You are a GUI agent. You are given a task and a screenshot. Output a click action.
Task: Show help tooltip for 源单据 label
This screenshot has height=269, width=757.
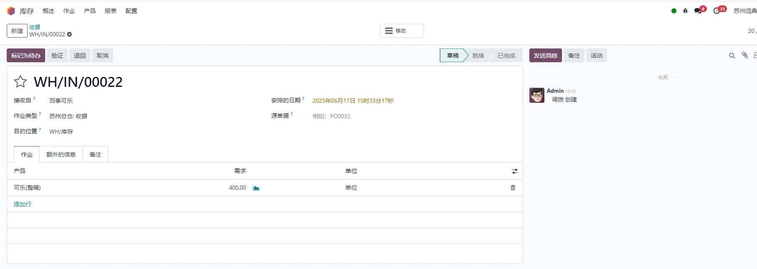pyautogui.click(x=292, y=114)
